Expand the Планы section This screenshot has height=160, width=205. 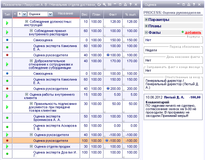(146, 26)
